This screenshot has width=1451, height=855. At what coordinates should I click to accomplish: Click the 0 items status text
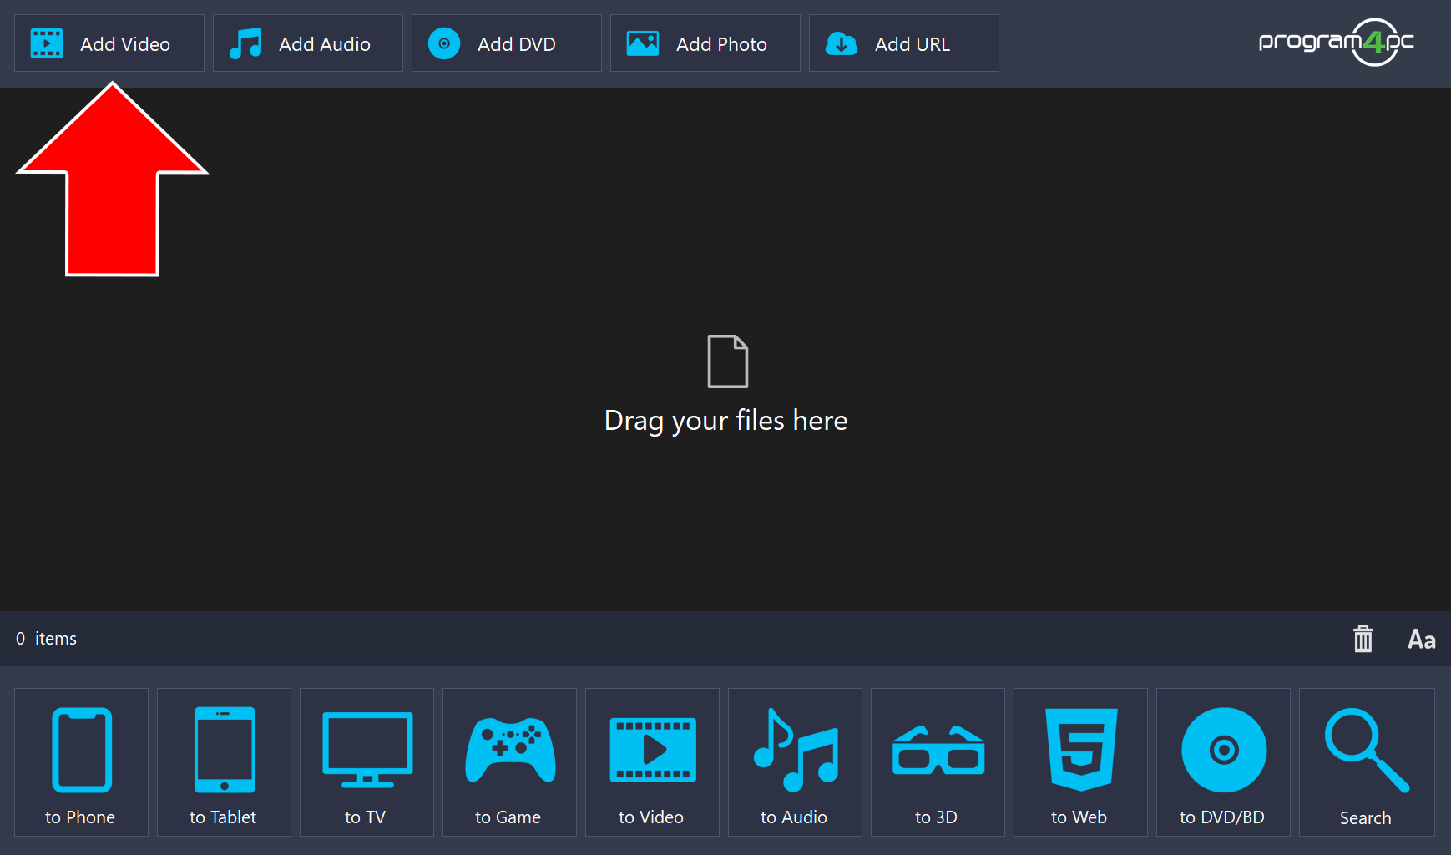[46, 639]
